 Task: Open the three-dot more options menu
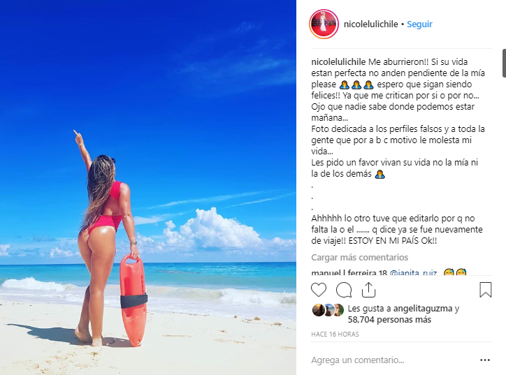pyautogui.click(x=485, y=360)
